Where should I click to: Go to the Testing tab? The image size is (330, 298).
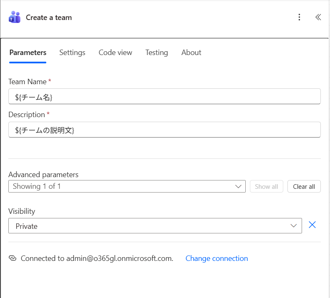(x=156, y=53)
